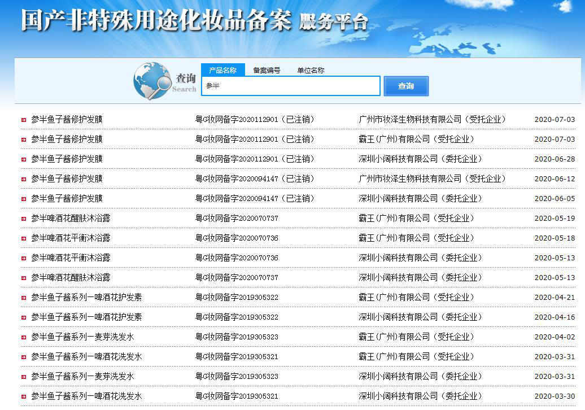Select the 产品名称 search tab
The image size is (585, 410).
(222, 70)
